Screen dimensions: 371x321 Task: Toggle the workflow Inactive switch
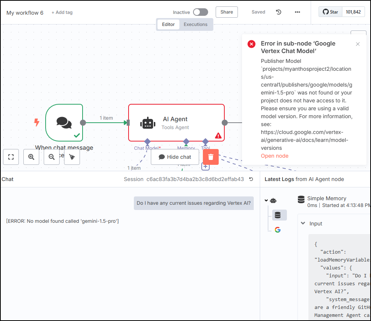[x=201, y=12]
